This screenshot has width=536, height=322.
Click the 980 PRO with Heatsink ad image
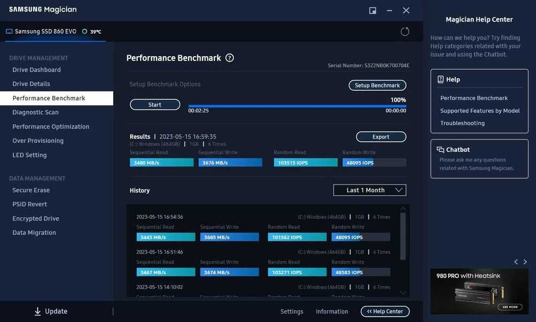(x=479, y=292)
